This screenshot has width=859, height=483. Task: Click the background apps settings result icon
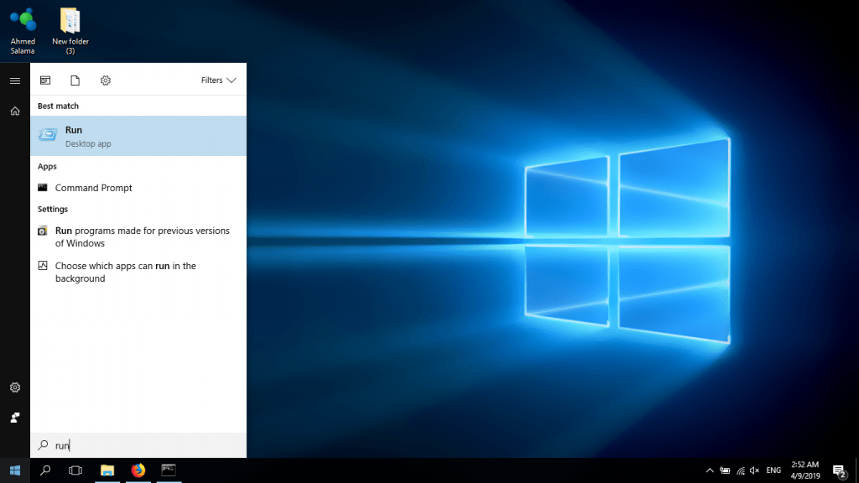pyautogui.click(x=42, y=266)
